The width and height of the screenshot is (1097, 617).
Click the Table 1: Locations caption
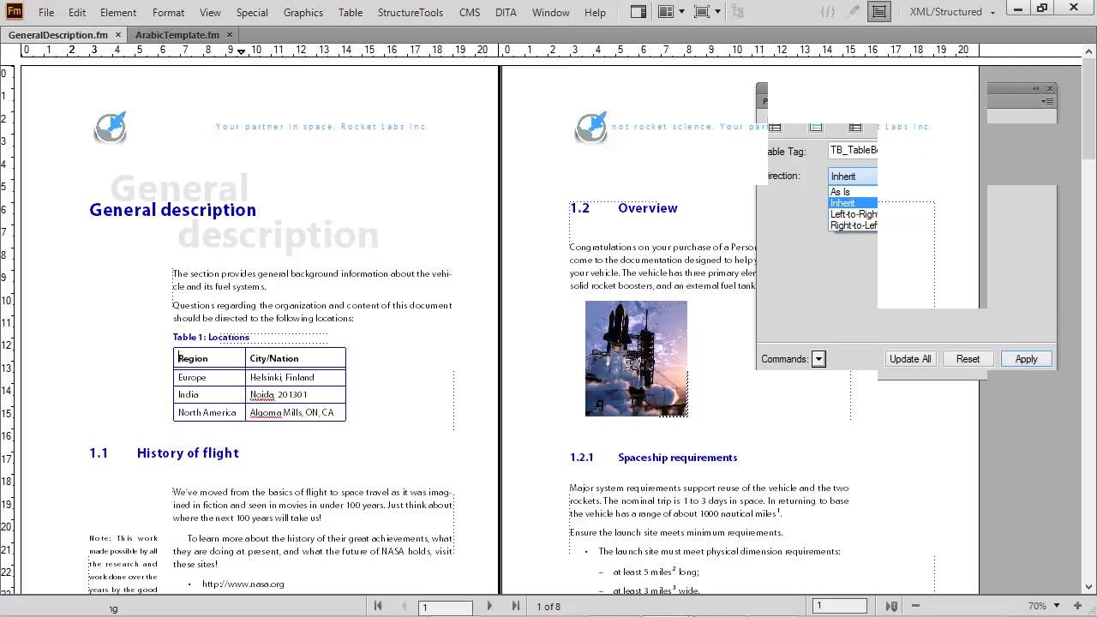[211, 337]
